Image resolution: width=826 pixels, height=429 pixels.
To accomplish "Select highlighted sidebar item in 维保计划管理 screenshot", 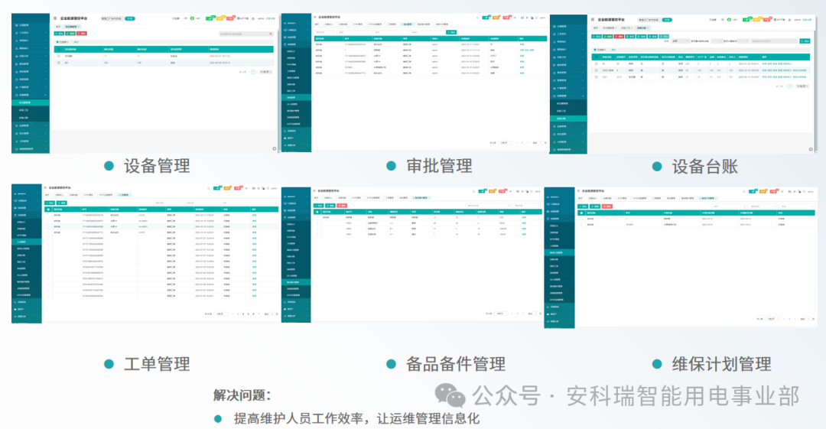I will [x=560, y=252].
